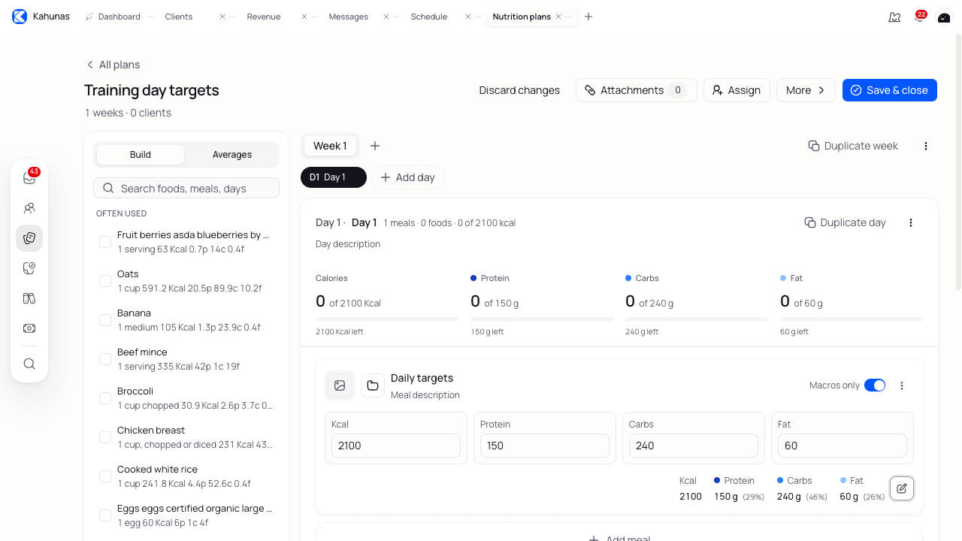The image size is (962, 541).
Task: Open the payments cash icon in sidebar
Action: [x=29, y=328]
